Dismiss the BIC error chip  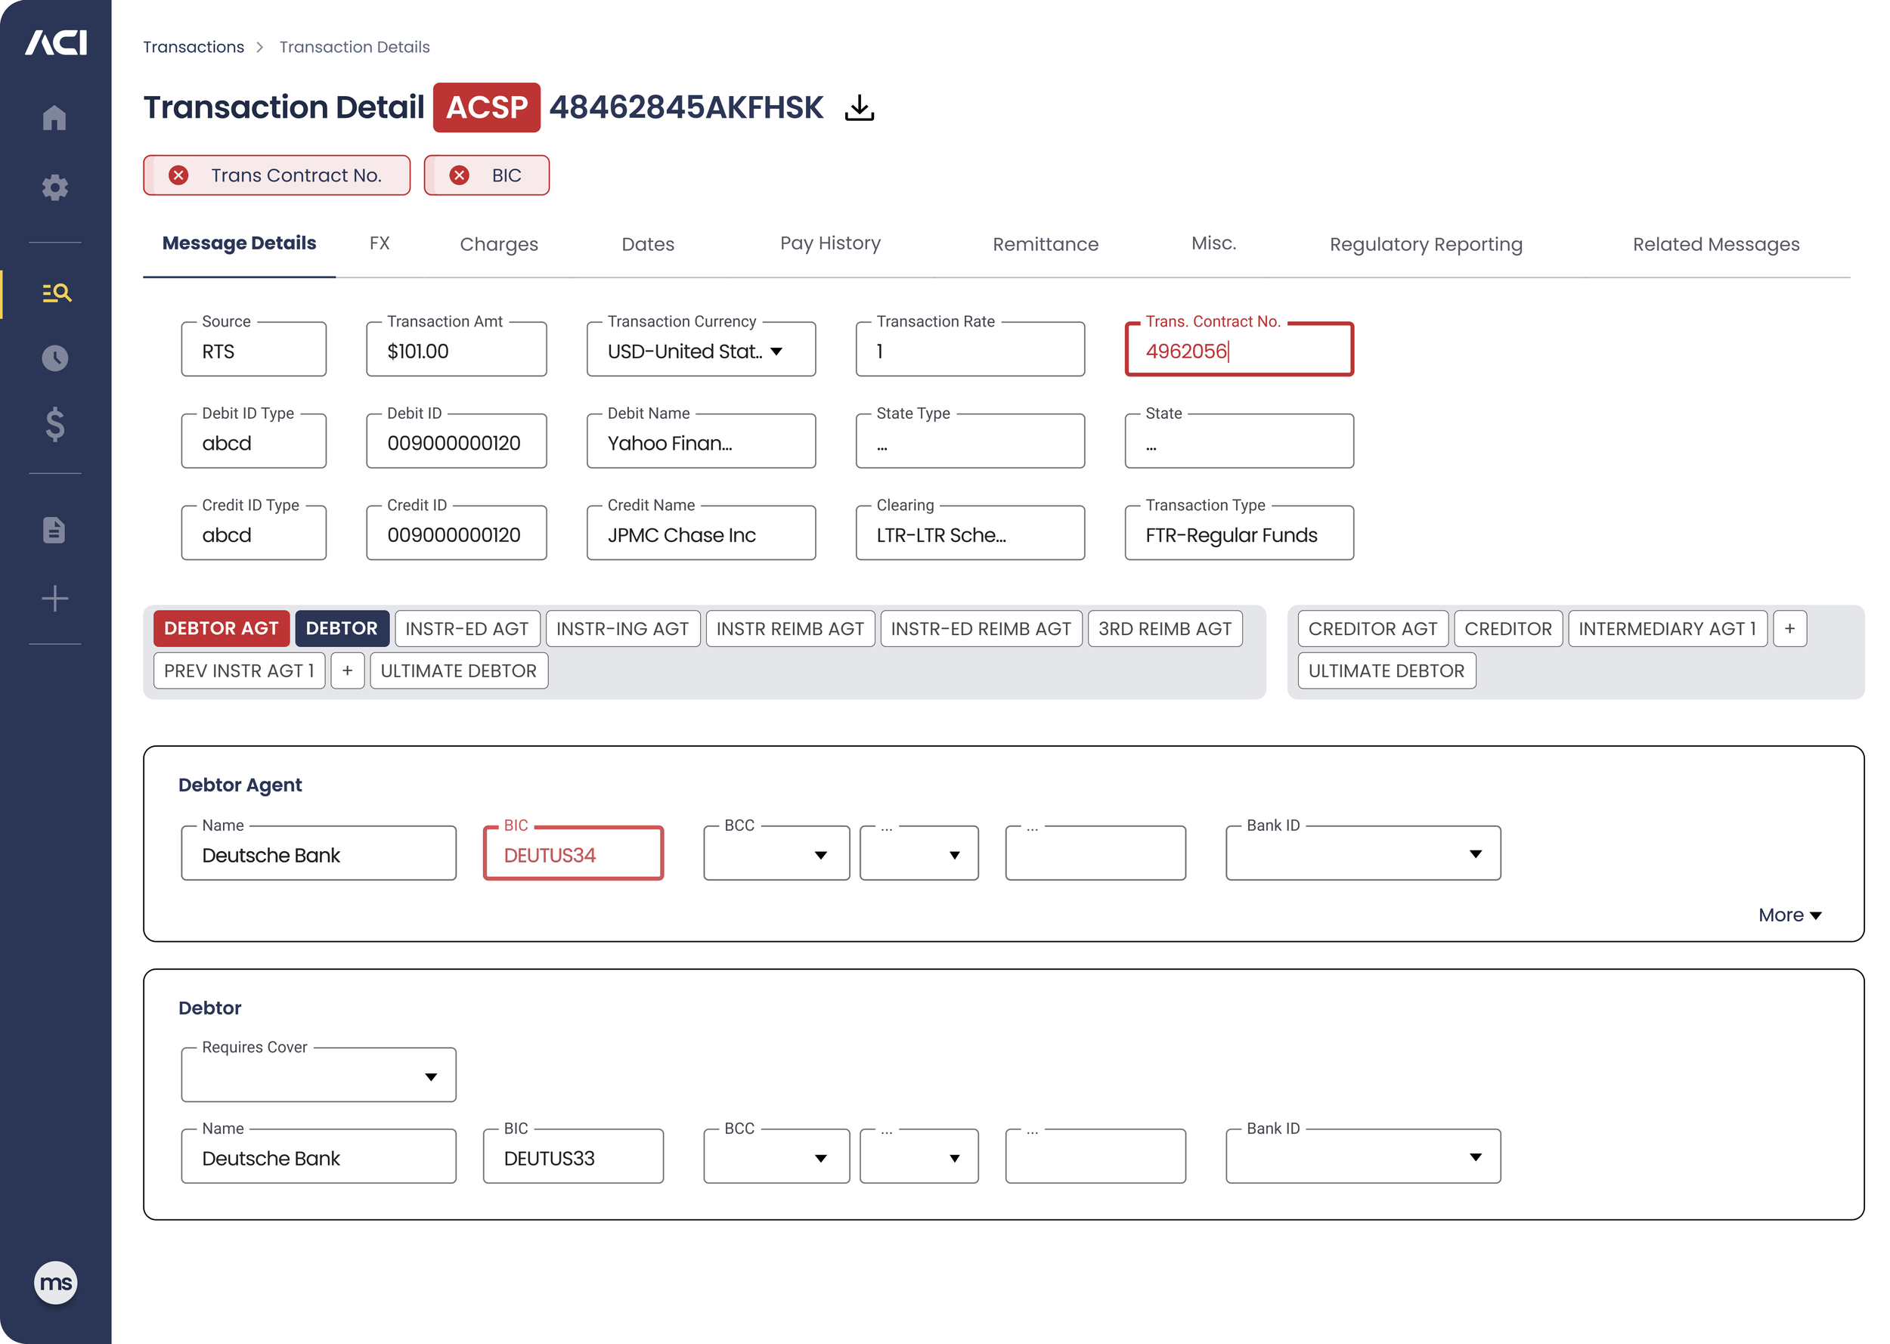[459, 175]
